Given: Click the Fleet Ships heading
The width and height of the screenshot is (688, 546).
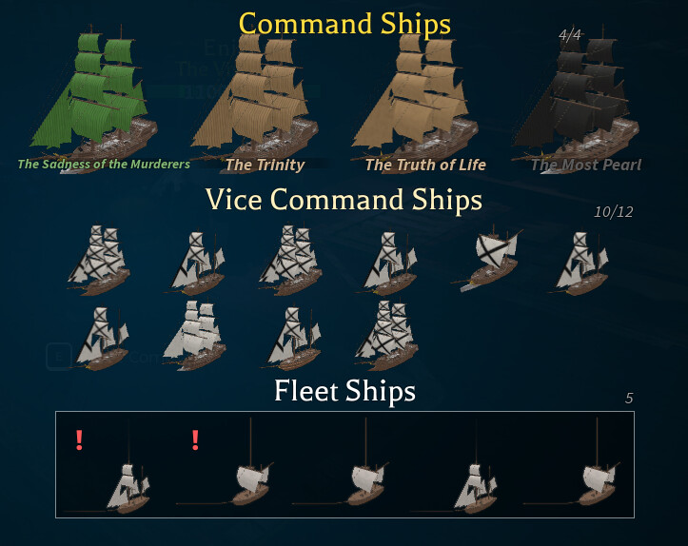Looking at the screenshot, I should 344,391.
